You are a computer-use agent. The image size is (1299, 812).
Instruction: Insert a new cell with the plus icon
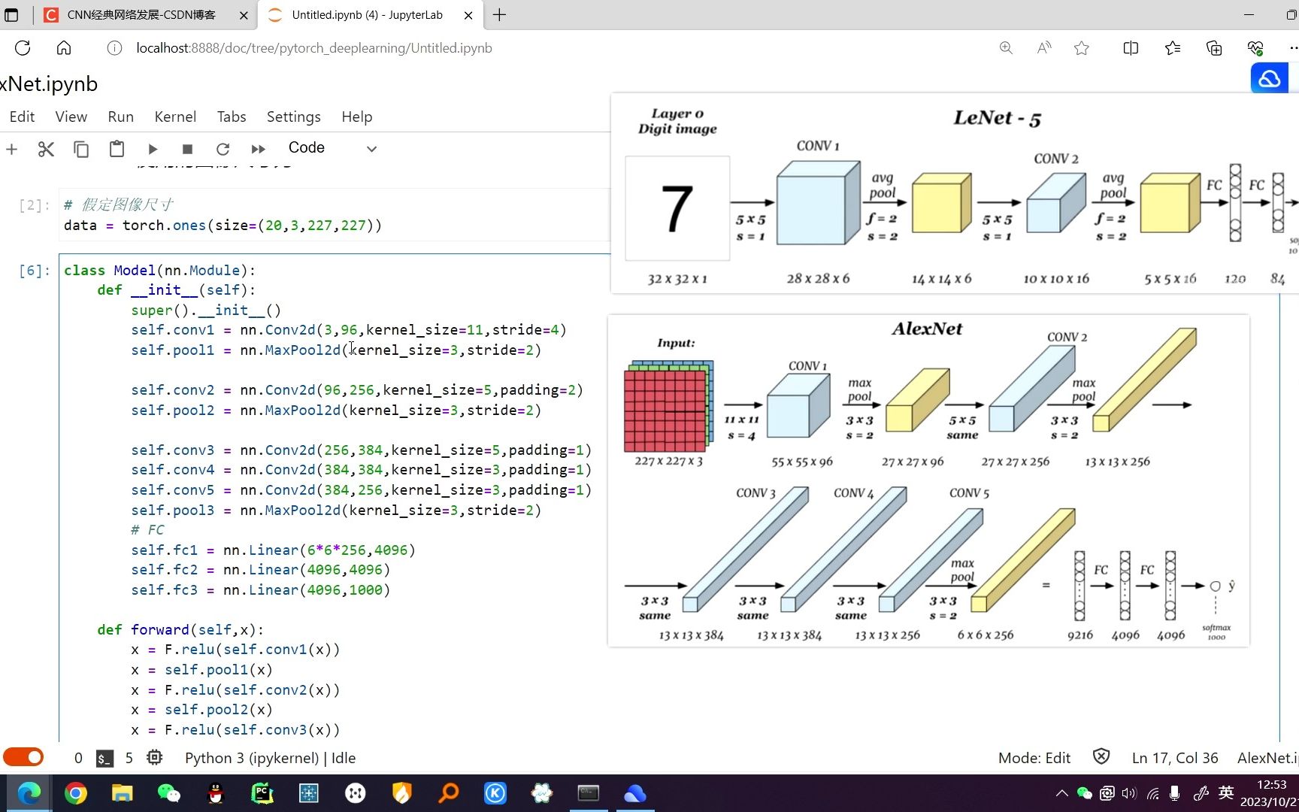click(x=11, y=149)
